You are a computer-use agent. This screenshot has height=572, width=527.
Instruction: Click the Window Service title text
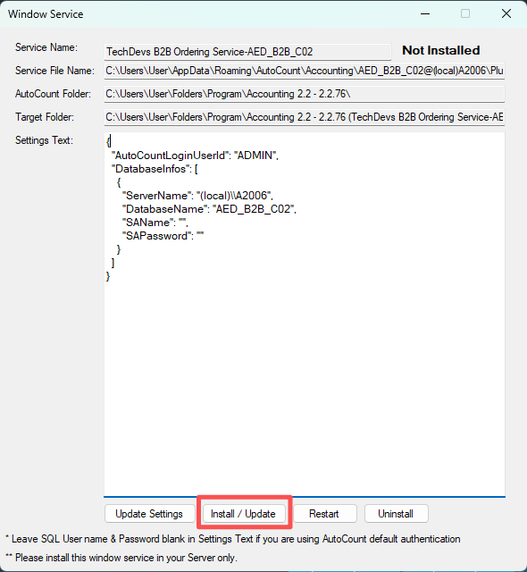(46, 14)
